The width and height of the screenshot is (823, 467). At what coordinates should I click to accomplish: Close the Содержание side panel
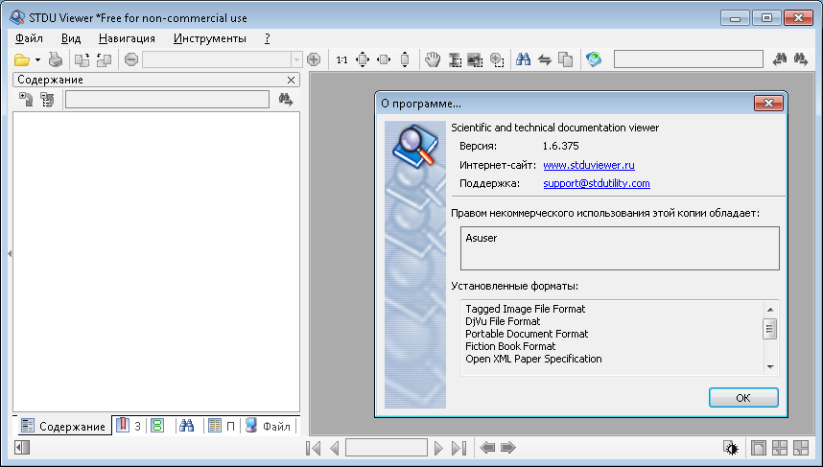pyautogui.click(x=291, y=80)
